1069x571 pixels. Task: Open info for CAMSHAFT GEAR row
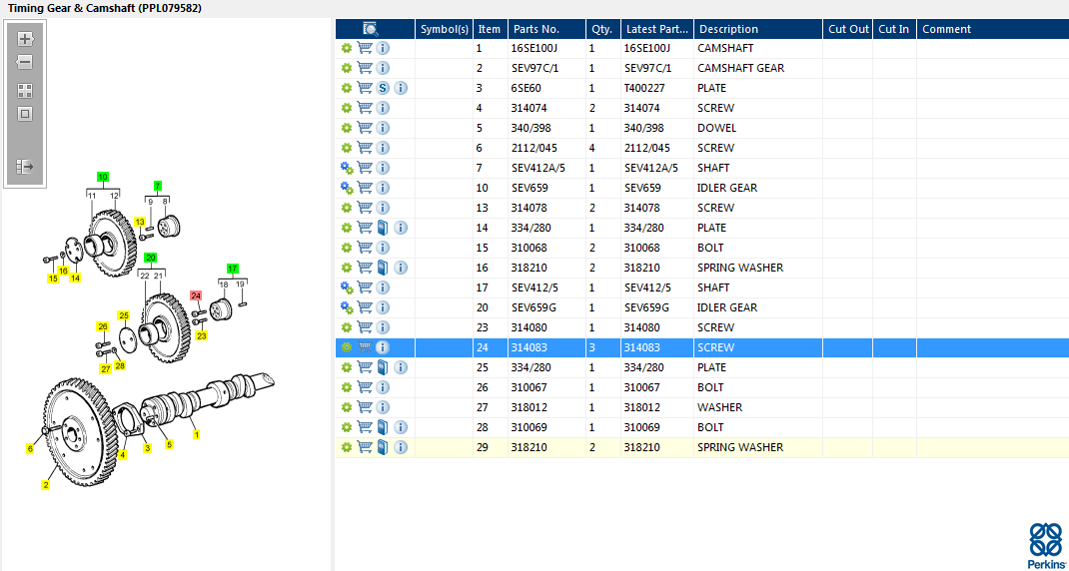click(x=383, y=68)
